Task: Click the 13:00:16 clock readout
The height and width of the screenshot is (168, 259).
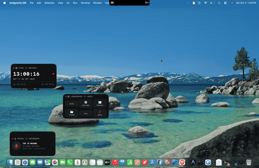Action: (26, 74)
